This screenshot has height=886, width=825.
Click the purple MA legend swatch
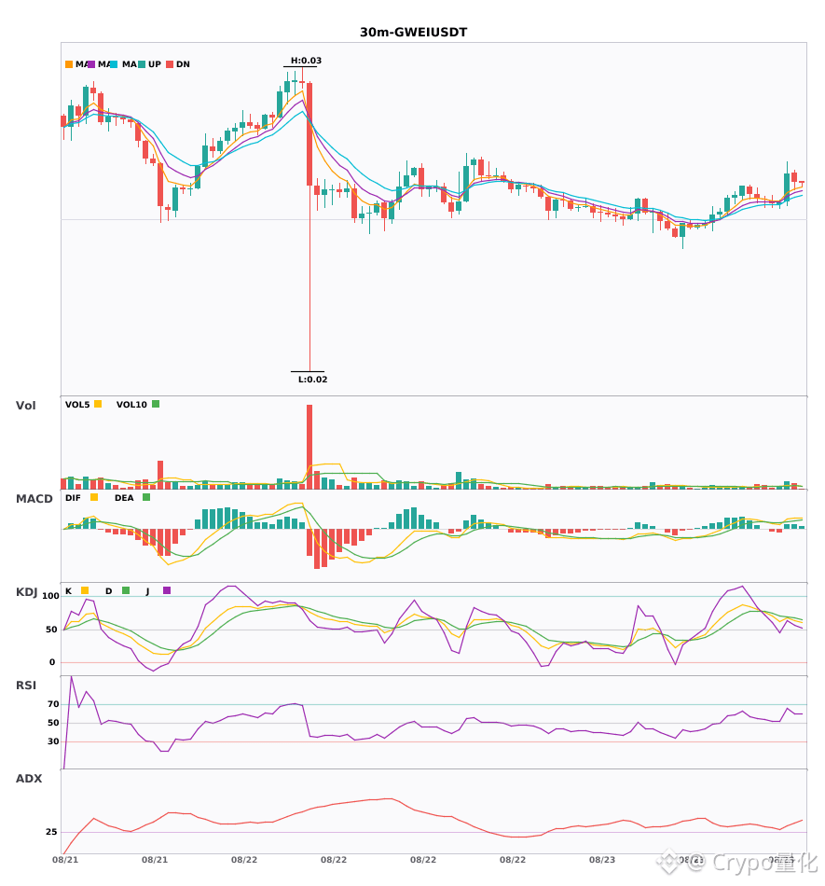pyautogui.click(x=91, y=64)
